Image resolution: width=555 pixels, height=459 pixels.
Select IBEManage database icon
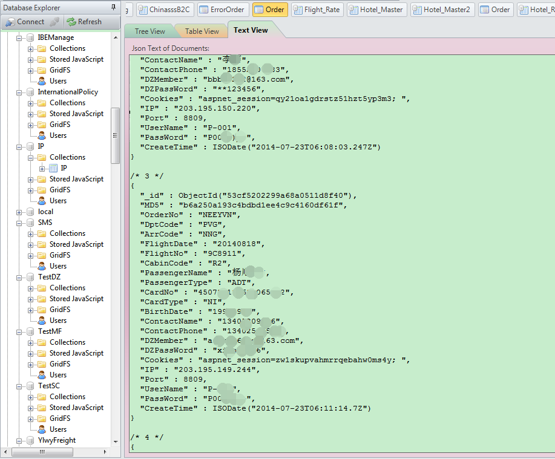point(30,37)
